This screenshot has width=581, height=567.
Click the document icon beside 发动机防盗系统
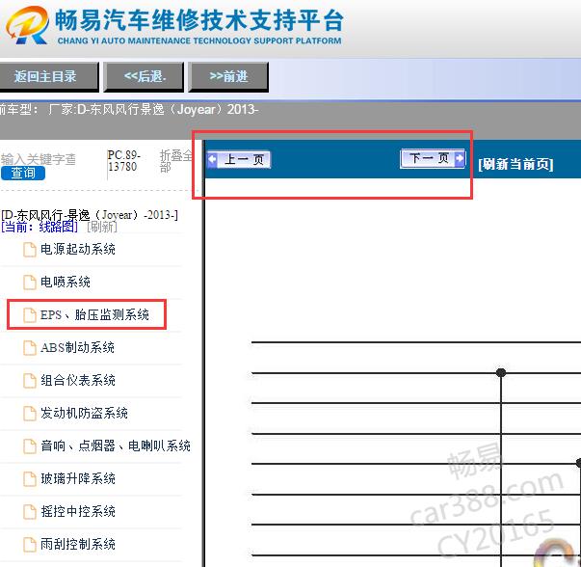(x=30, y=414)
